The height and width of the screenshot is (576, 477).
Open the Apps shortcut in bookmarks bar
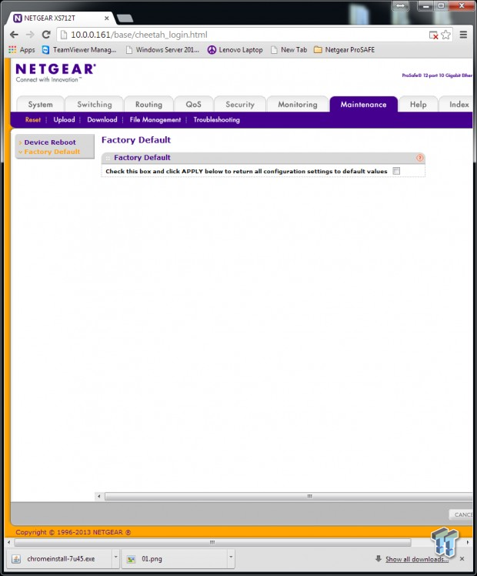click(x=22, y=49)
